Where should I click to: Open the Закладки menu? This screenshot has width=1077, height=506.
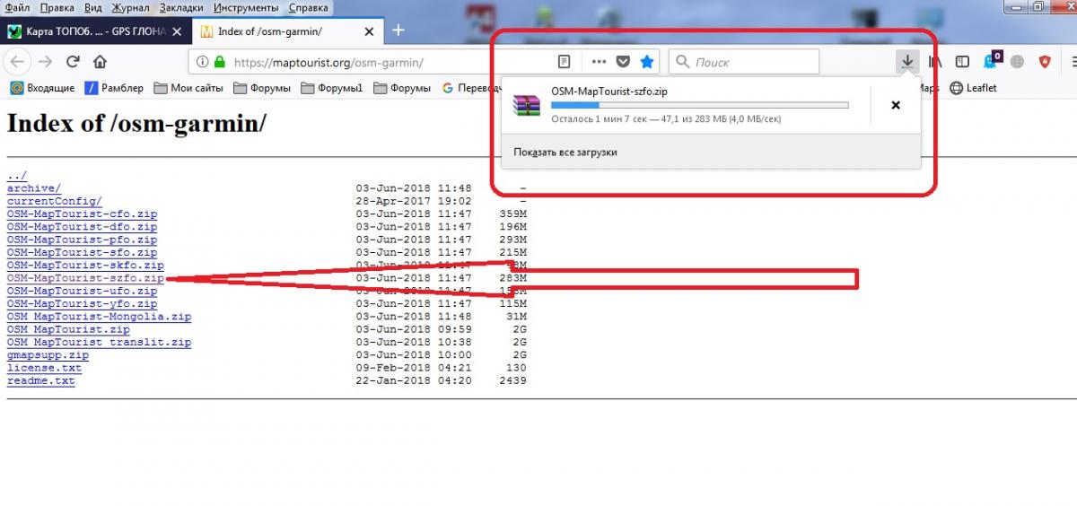click(181, 7)
